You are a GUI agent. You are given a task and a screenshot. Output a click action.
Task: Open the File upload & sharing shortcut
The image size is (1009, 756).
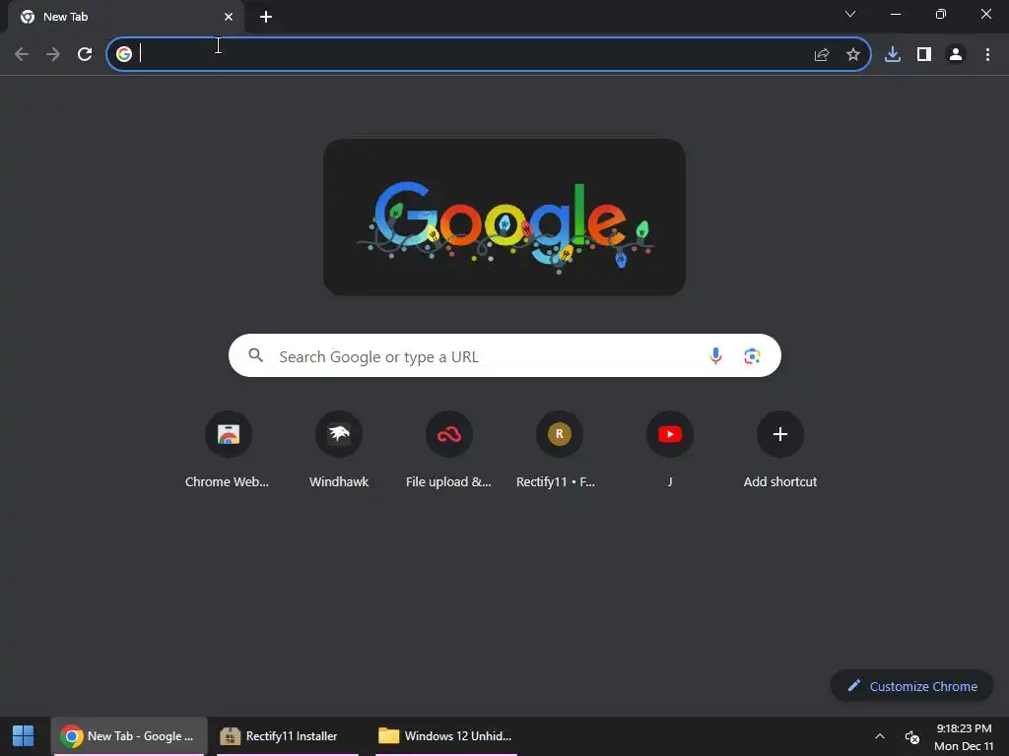click(x=449, y=434)
